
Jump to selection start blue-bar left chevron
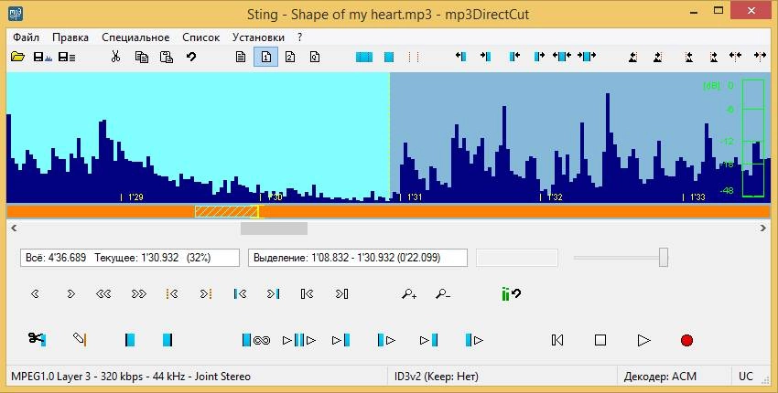[x=240, y=294]
